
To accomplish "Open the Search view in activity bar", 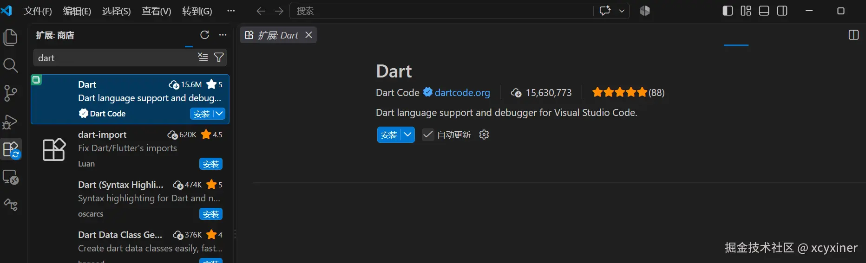I will coord(10,65).
